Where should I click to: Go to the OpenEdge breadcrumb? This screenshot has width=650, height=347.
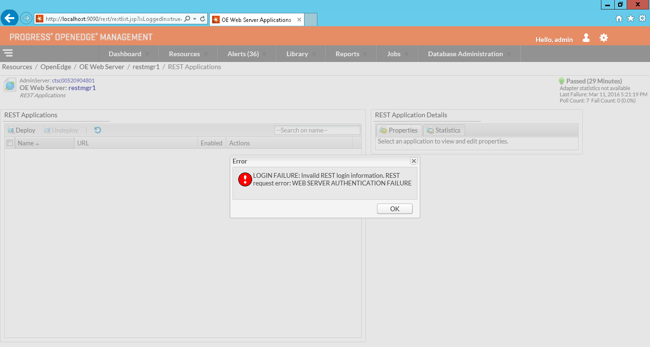click(56, 67)
